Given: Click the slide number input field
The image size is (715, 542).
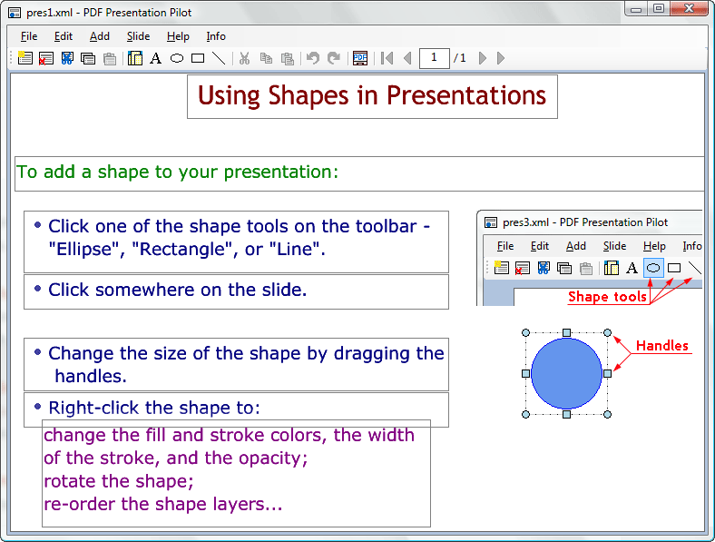Looking at the screenshot, I should [434, 58].
